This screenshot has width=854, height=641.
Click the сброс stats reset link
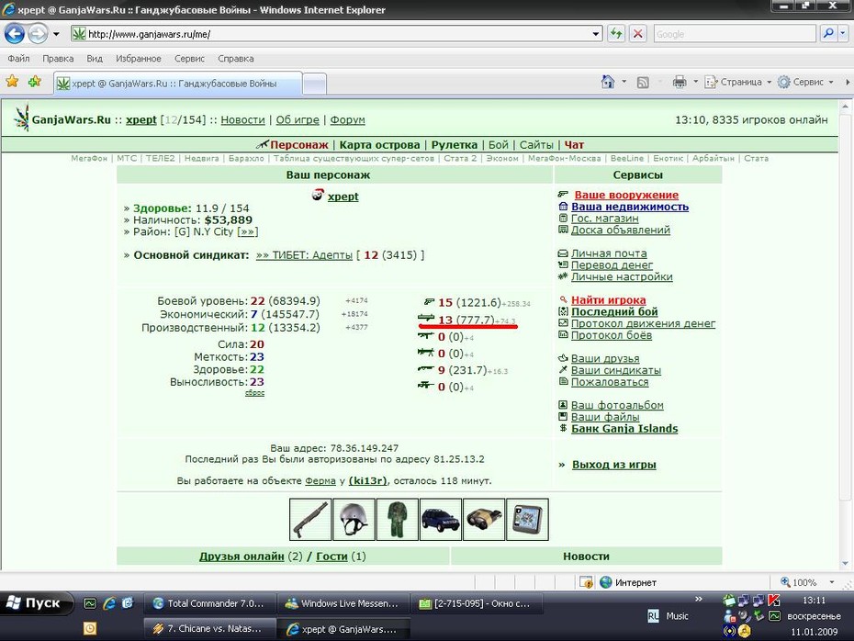[254, 393]
